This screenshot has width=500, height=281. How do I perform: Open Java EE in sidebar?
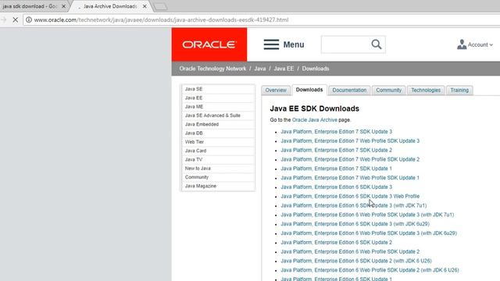point(218,98)
